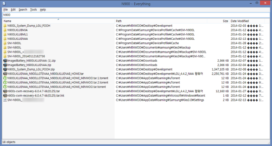Image resolution: width=272 pixels, height=146 pixels.
Task: Click zip icon of ImagedBattery_N900LKLUENAA (1).zip
Action: (5, 61)
